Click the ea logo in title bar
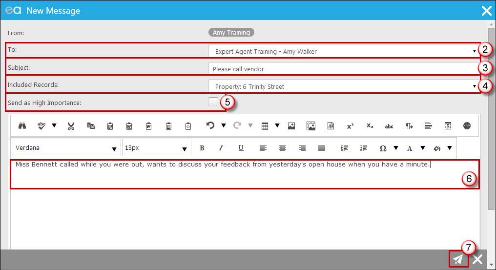Screen dimensions: 496x270 click(13, 10)
